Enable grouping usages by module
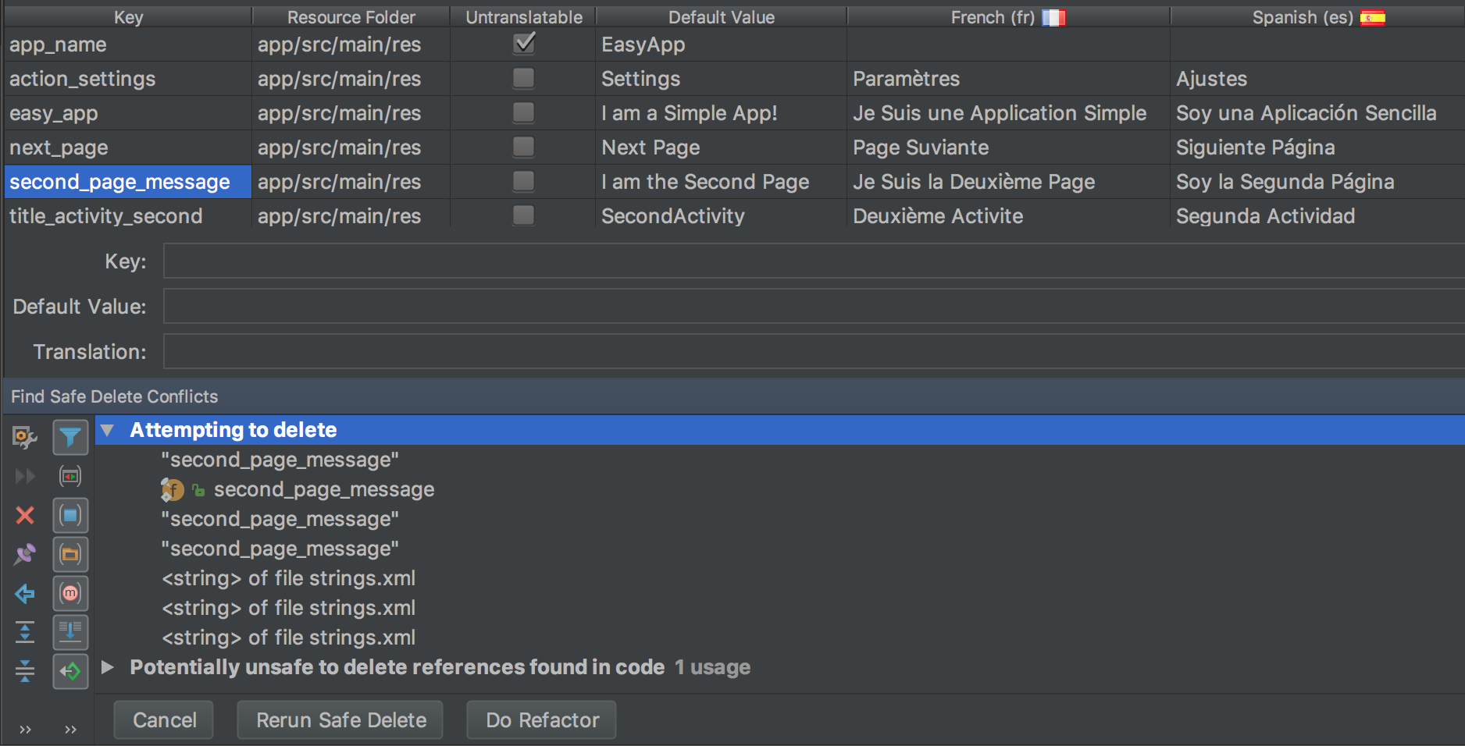Screen dimensions: 1465x746 pyautogui.click(x=70, y=593)
